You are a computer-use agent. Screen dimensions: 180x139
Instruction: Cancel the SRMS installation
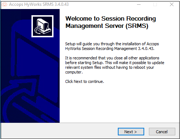pos(162,131)
